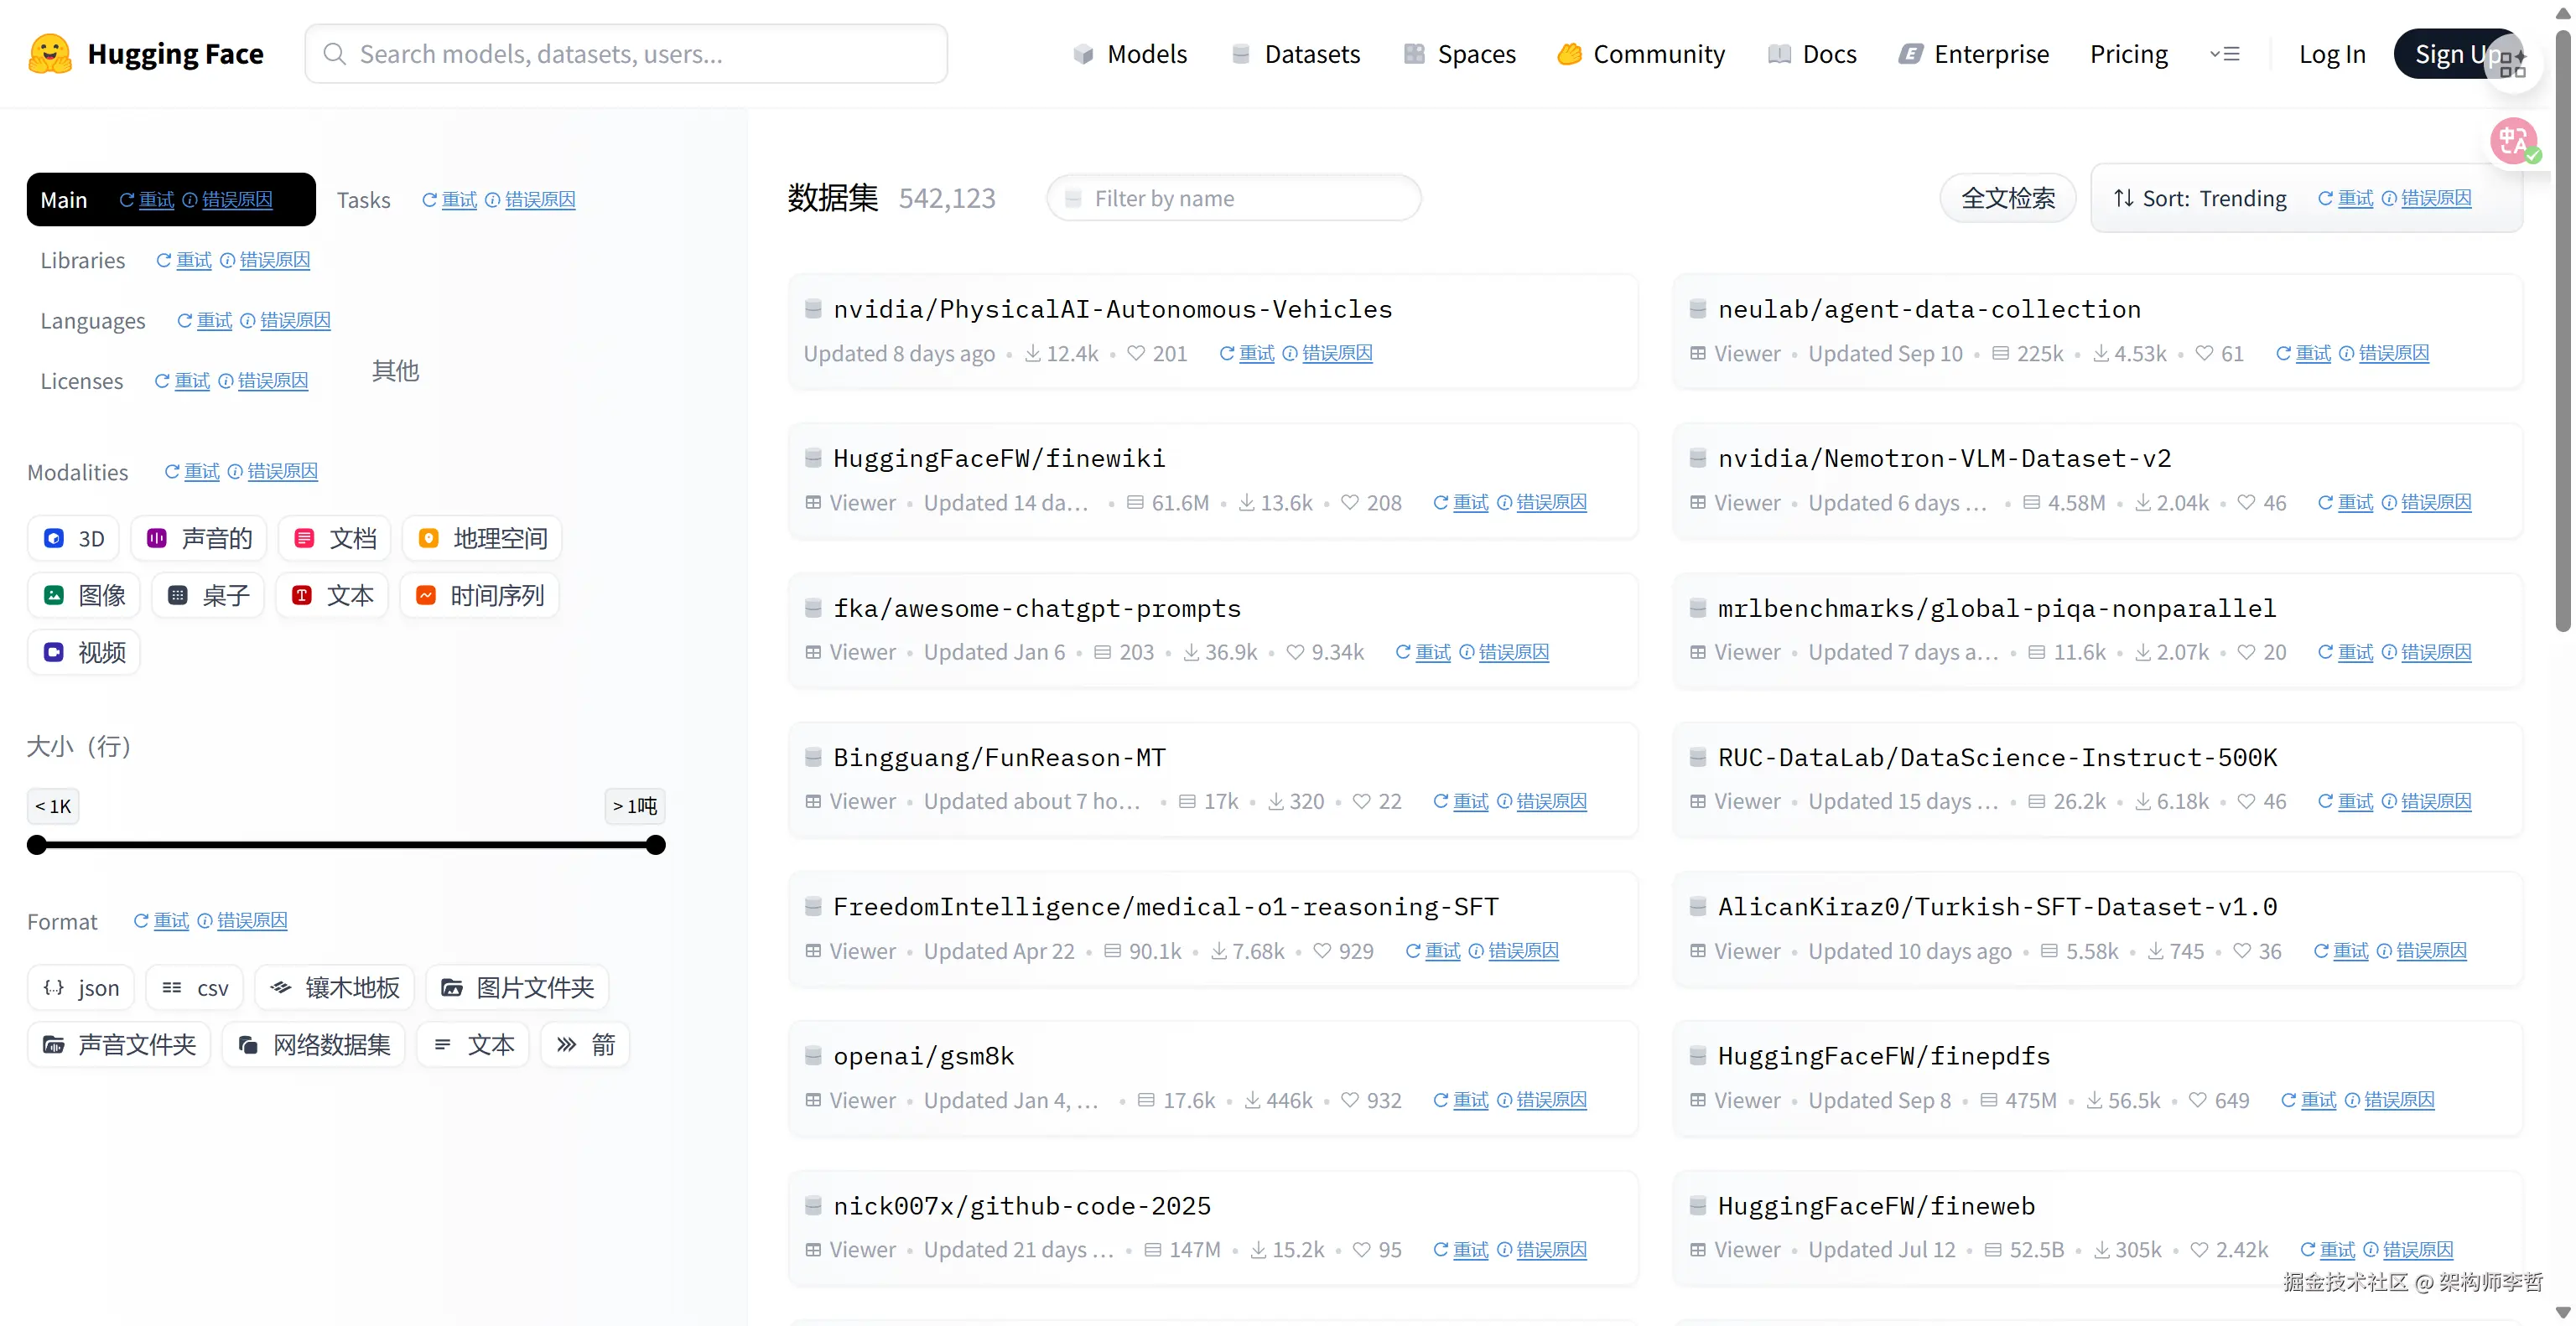
Task: Click the Viewer icon on HuggingFaceFW/finewiki
Action: click(x=814, y=503)
